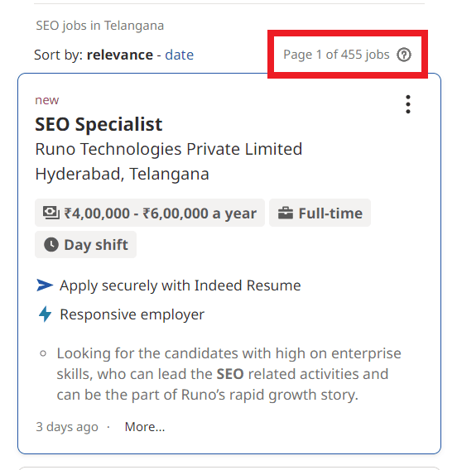457x470 pixels.
Task: Open the three-dot menu on SEO Specialist card
Action: (x=407, y=104)
